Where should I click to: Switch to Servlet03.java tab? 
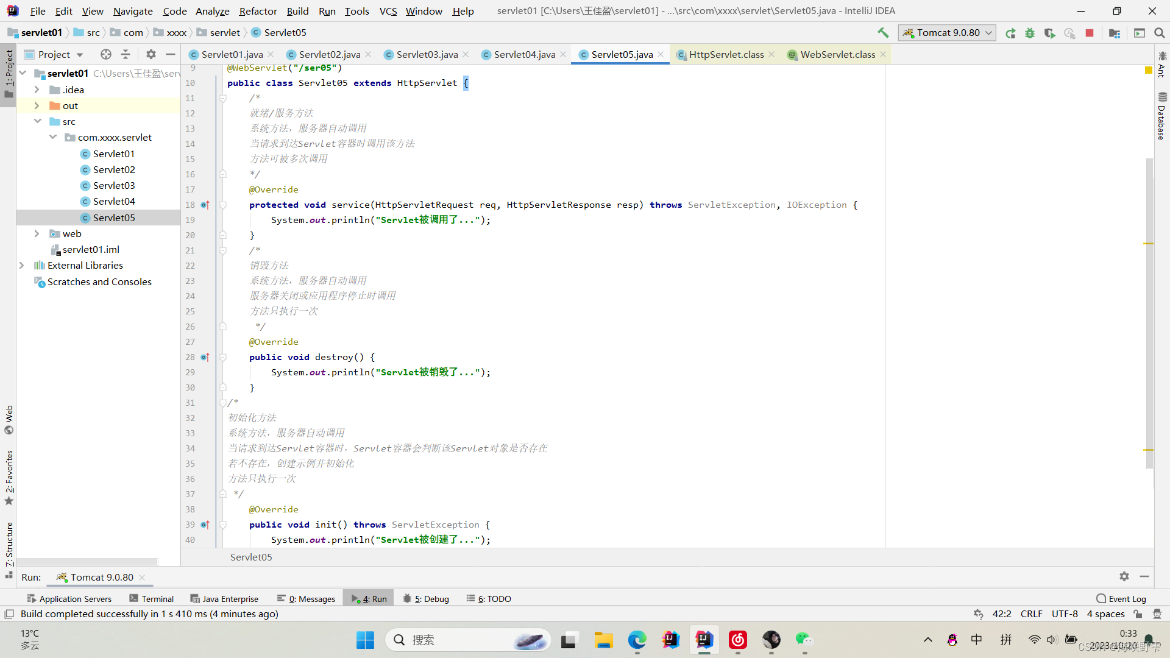point(427,54)
